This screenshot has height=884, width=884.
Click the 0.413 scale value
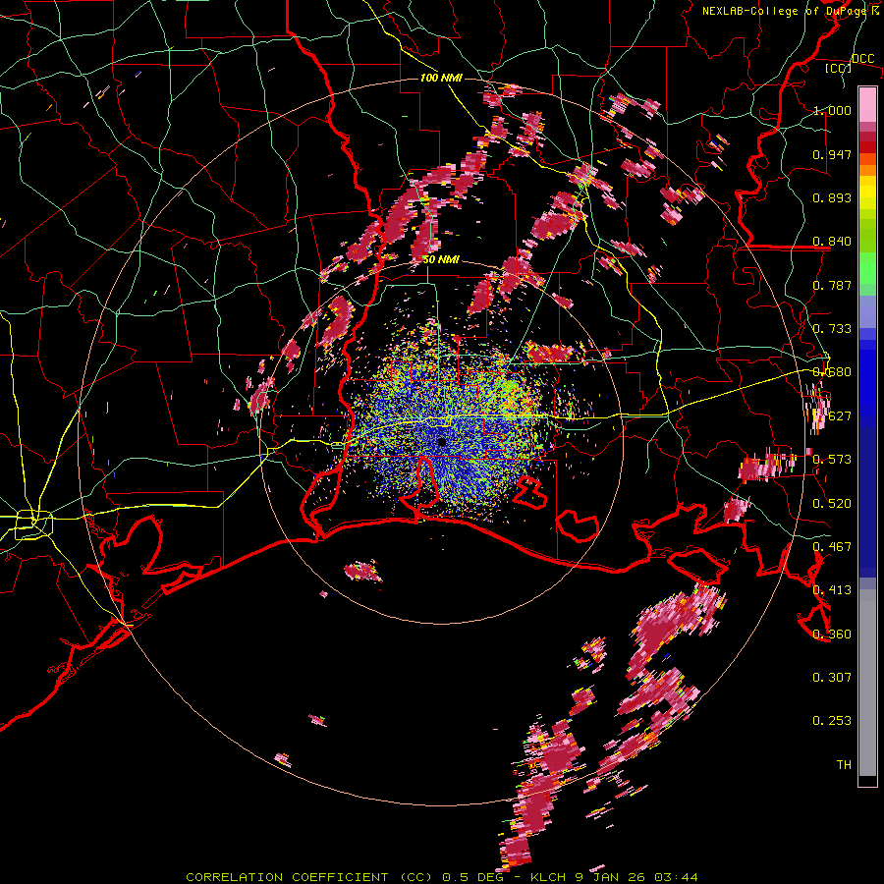click(x=832, y=590)
